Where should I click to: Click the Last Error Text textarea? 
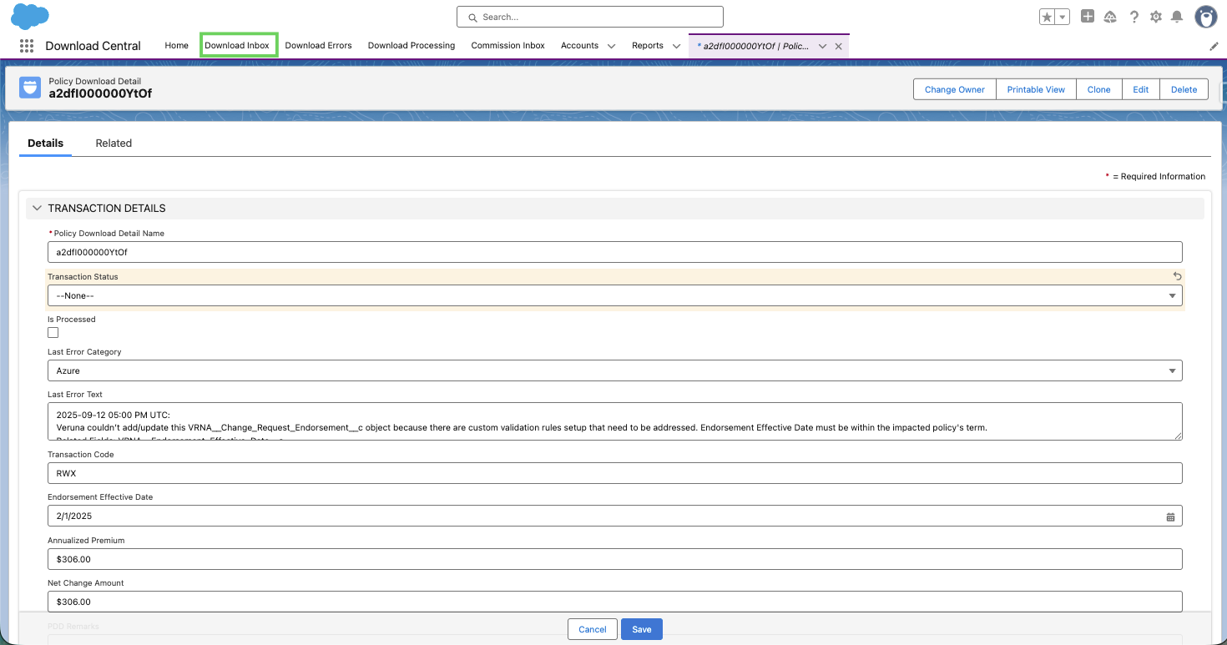click(615, 421)
